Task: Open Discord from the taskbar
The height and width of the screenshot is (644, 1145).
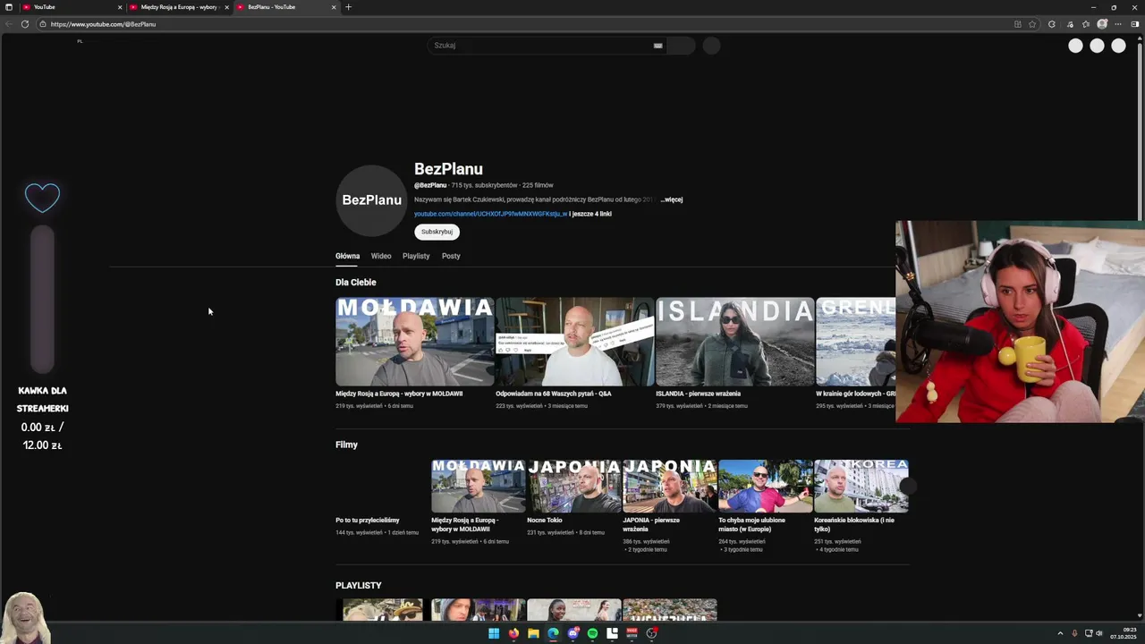Action: click(x=572, y=633)
